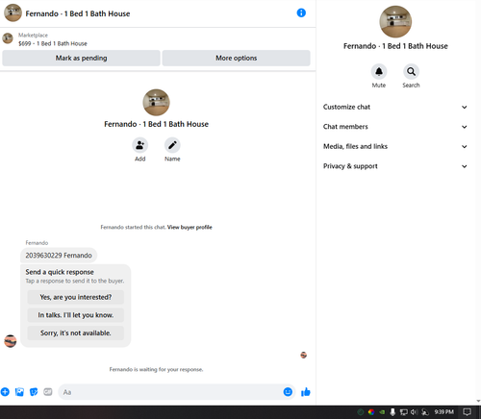Expand Customize chat section
Image resolution: width=481 pixels, height=419 pixels.
tap(395, 107)
